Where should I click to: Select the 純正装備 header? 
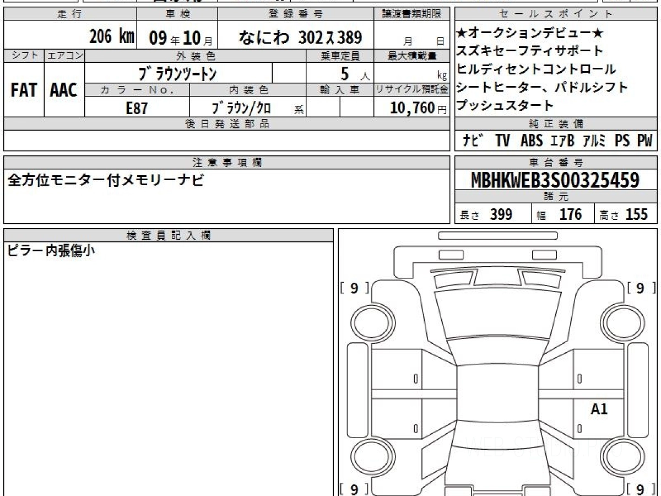[556, 124]
